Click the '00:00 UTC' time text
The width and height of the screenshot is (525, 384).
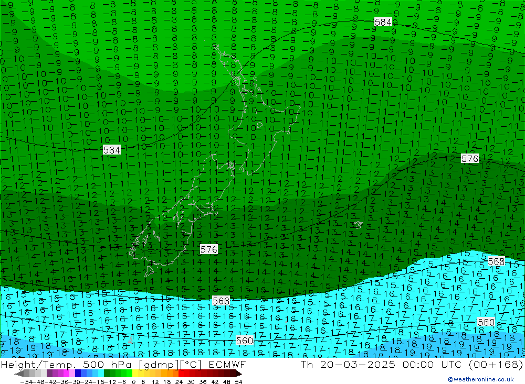pos(432,364)
